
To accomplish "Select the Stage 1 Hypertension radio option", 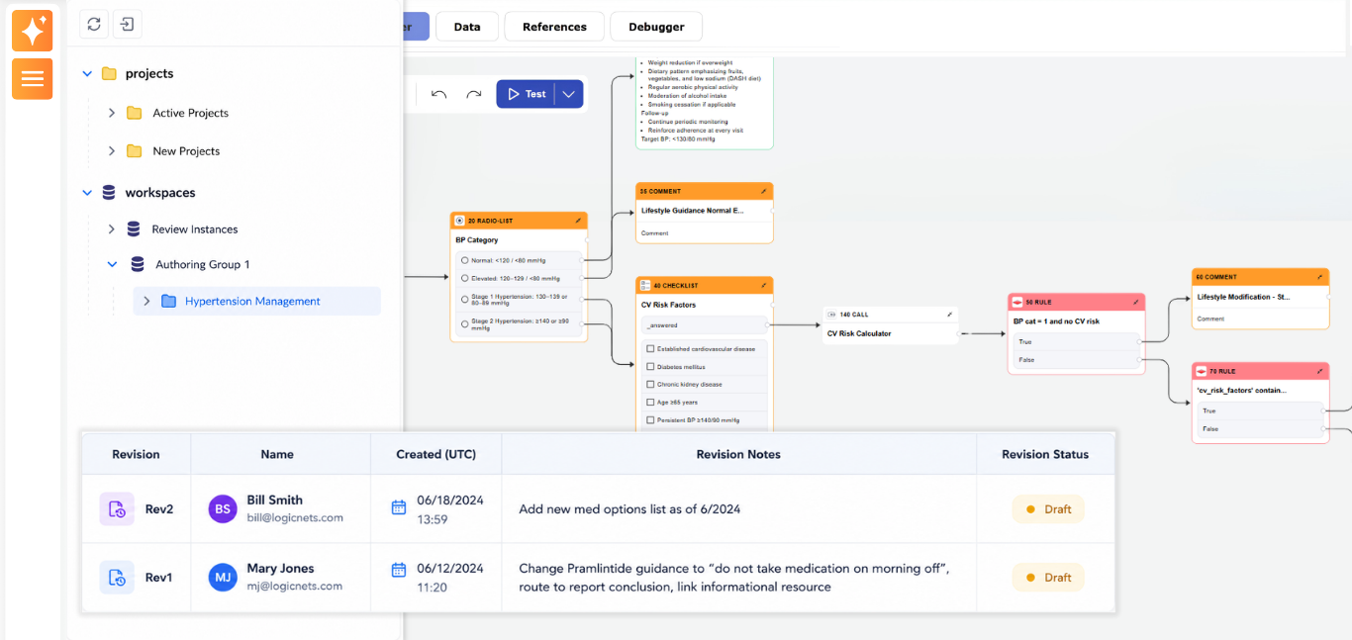I will 464,298.
